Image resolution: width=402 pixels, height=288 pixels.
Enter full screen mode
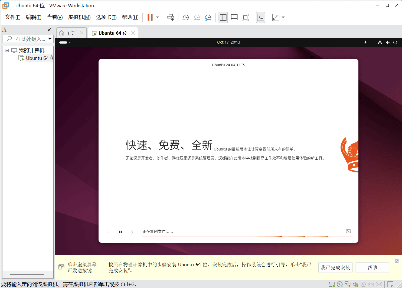[x=245, y=17]
